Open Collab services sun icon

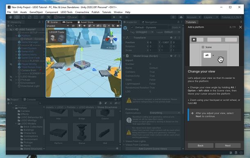coord(173,17)
